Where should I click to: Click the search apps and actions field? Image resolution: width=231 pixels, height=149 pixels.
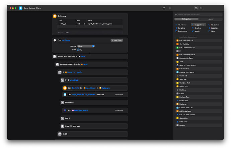click(x=199, y=15)
